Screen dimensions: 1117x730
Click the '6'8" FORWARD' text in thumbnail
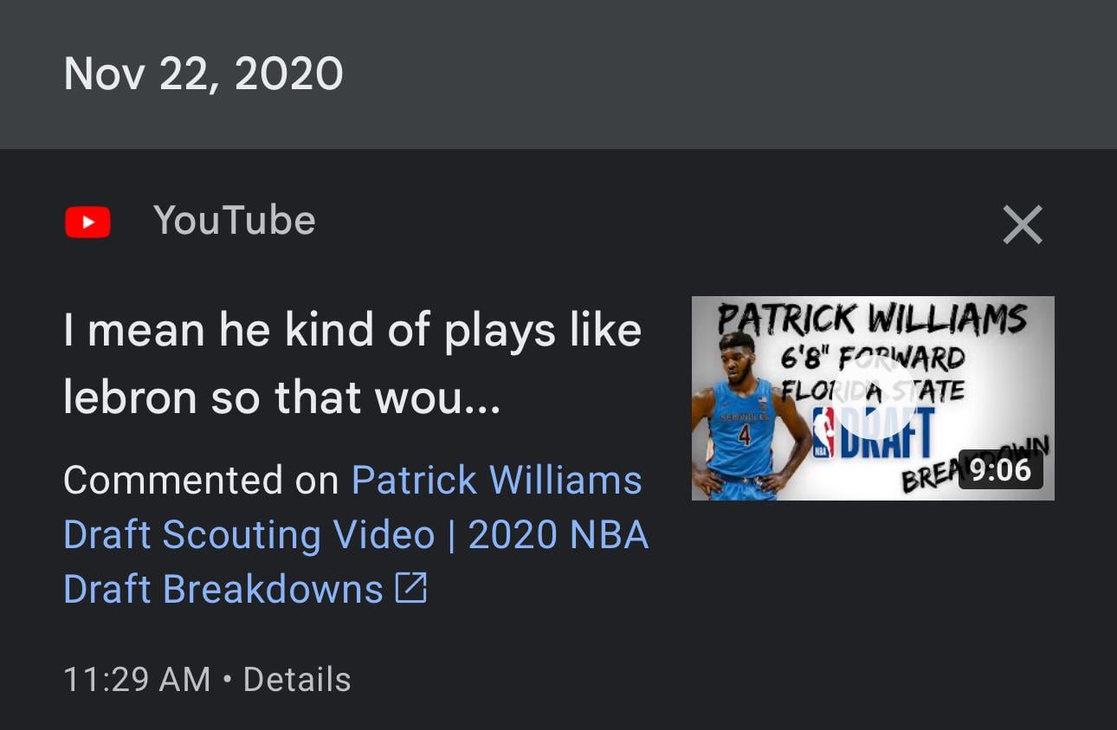coord(873,356)
